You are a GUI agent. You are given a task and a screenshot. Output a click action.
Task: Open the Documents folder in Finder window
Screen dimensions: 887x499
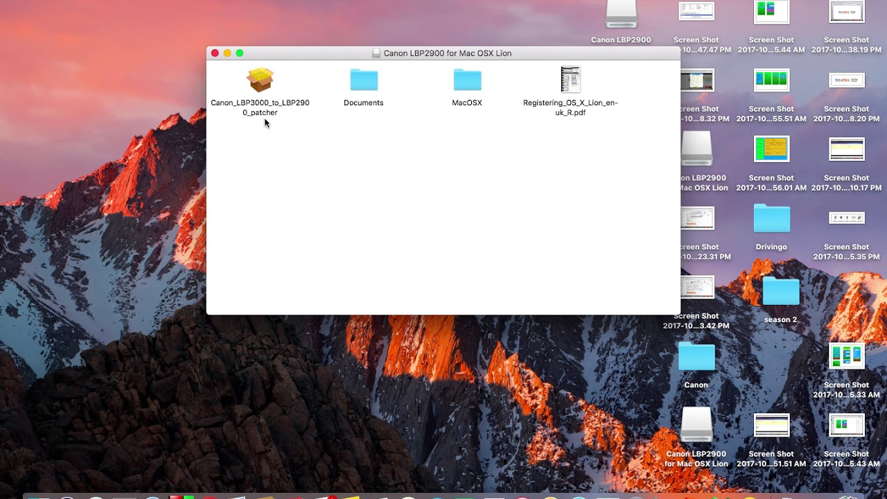[x=364, y=80]
